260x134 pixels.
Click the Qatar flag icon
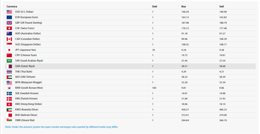click(x=9, y=66)
